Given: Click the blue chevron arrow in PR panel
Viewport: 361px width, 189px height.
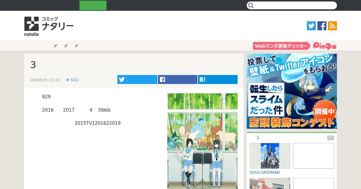Looking at the screenshot, I should pyautogui.click(x=258, y=138).
